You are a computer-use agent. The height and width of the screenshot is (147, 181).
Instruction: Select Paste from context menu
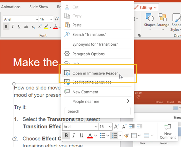click(98, 25)
